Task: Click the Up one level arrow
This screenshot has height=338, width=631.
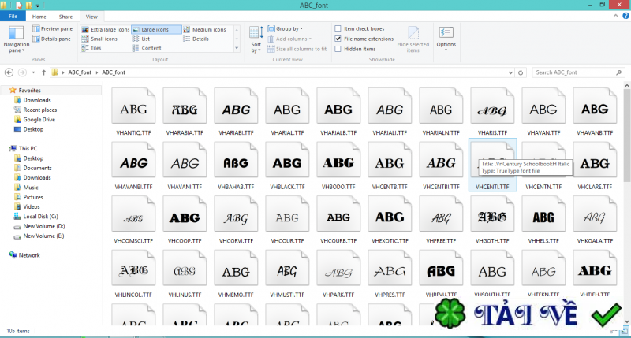Action: click(x=43, y=72)
